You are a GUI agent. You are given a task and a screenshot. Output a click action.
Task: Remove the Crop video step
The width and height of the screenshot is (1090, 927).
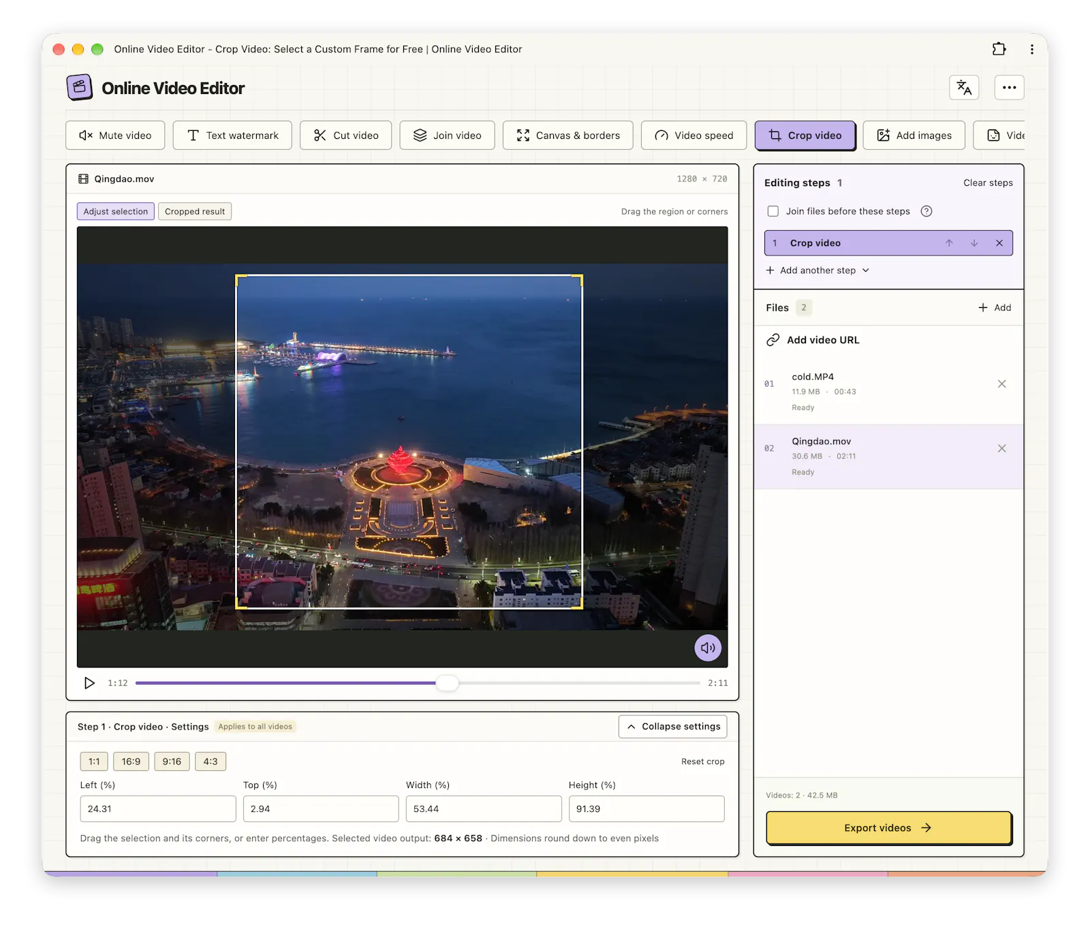(x=999, y=243)
